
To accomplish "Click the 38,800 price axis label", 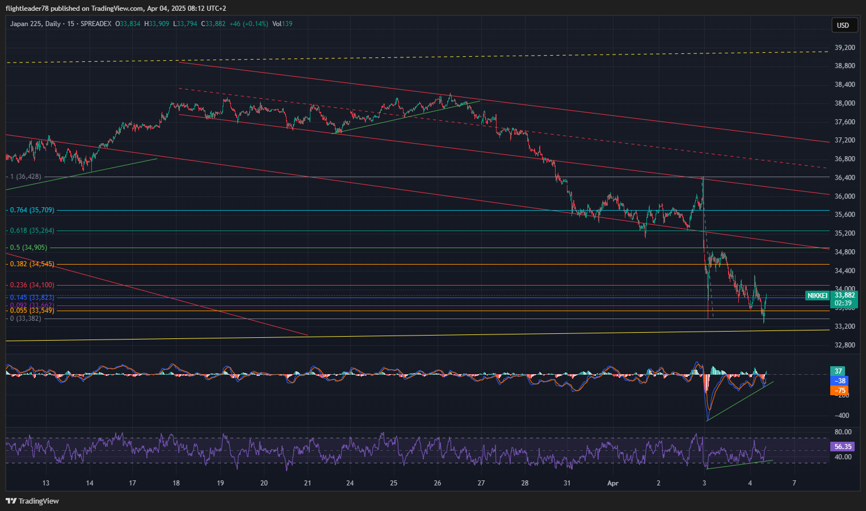I will pyautogui.click(x=844, y=66).
